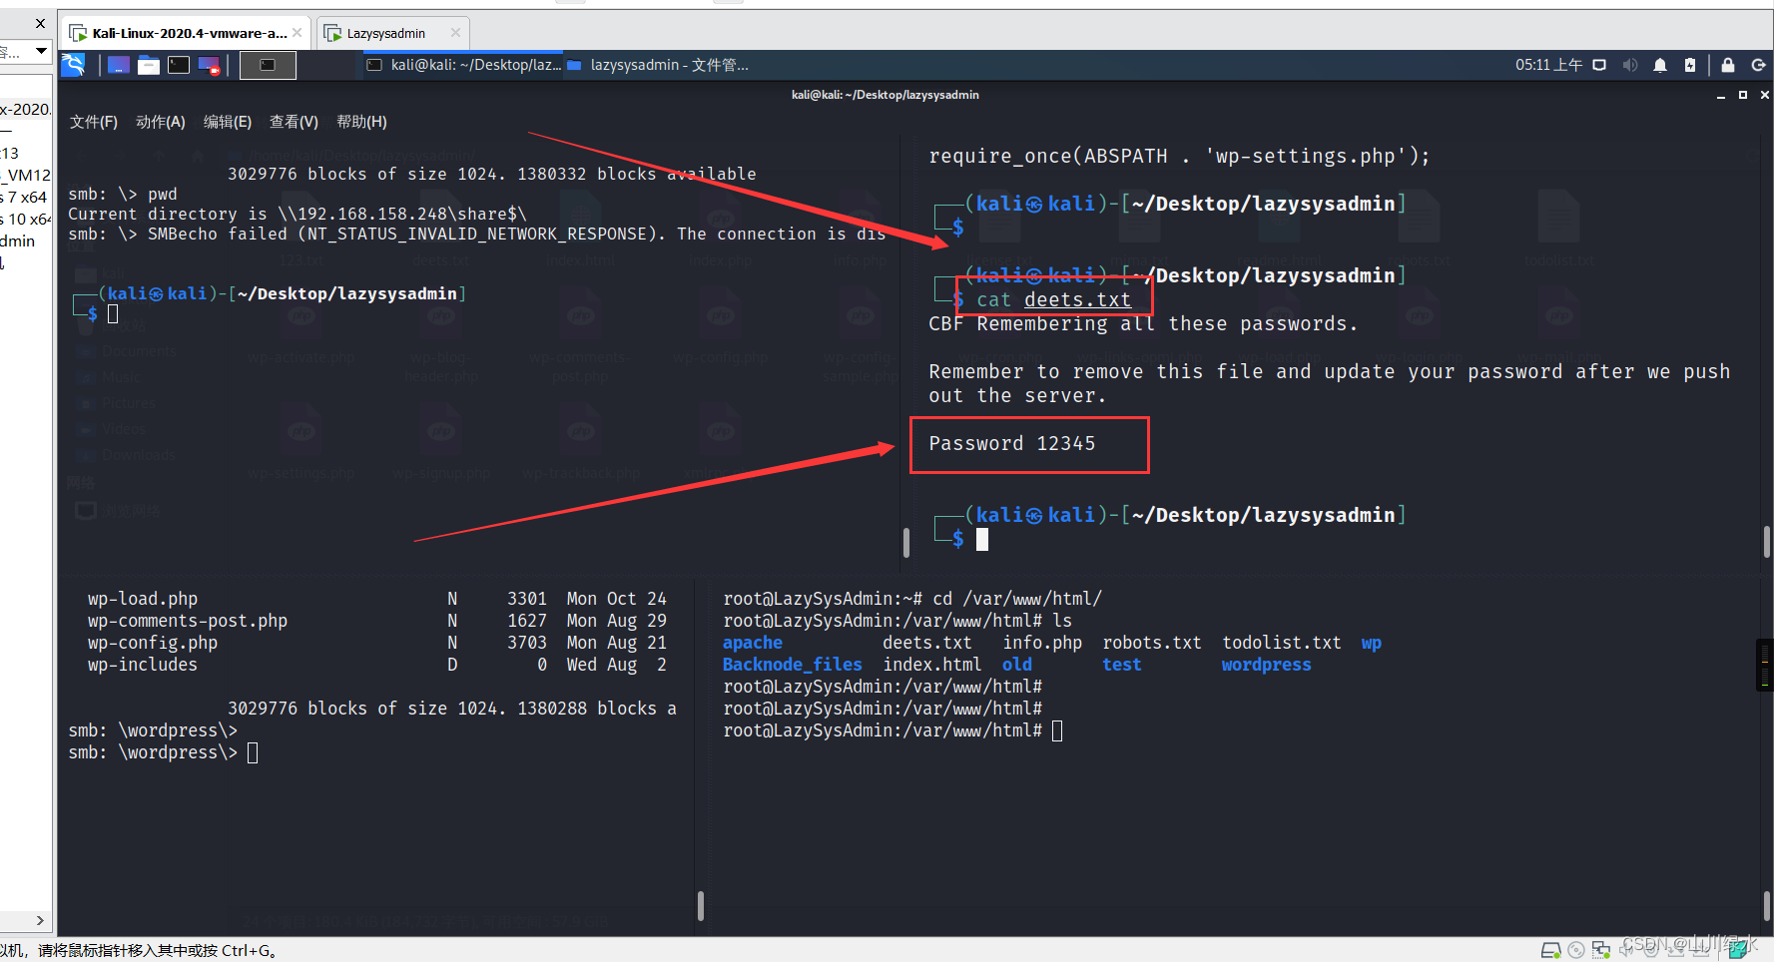Click 'Backnode_files' directory in ls output
Image resolution: width=1774 pixels, height=962 pixels.
tap(792, 665)
